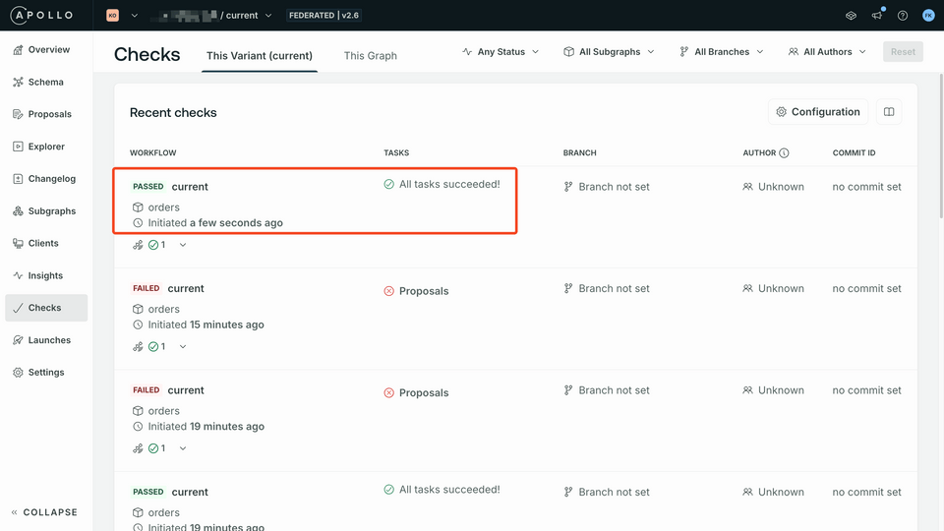This screenshot has width=944, height=531.
Task: Open the help question mark icon
Action: 903,16
